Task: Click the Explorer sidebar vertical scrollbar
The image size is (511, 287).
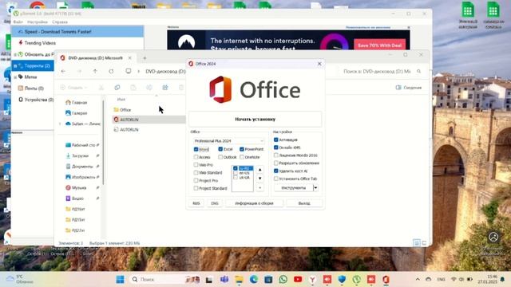Action: 103,143
